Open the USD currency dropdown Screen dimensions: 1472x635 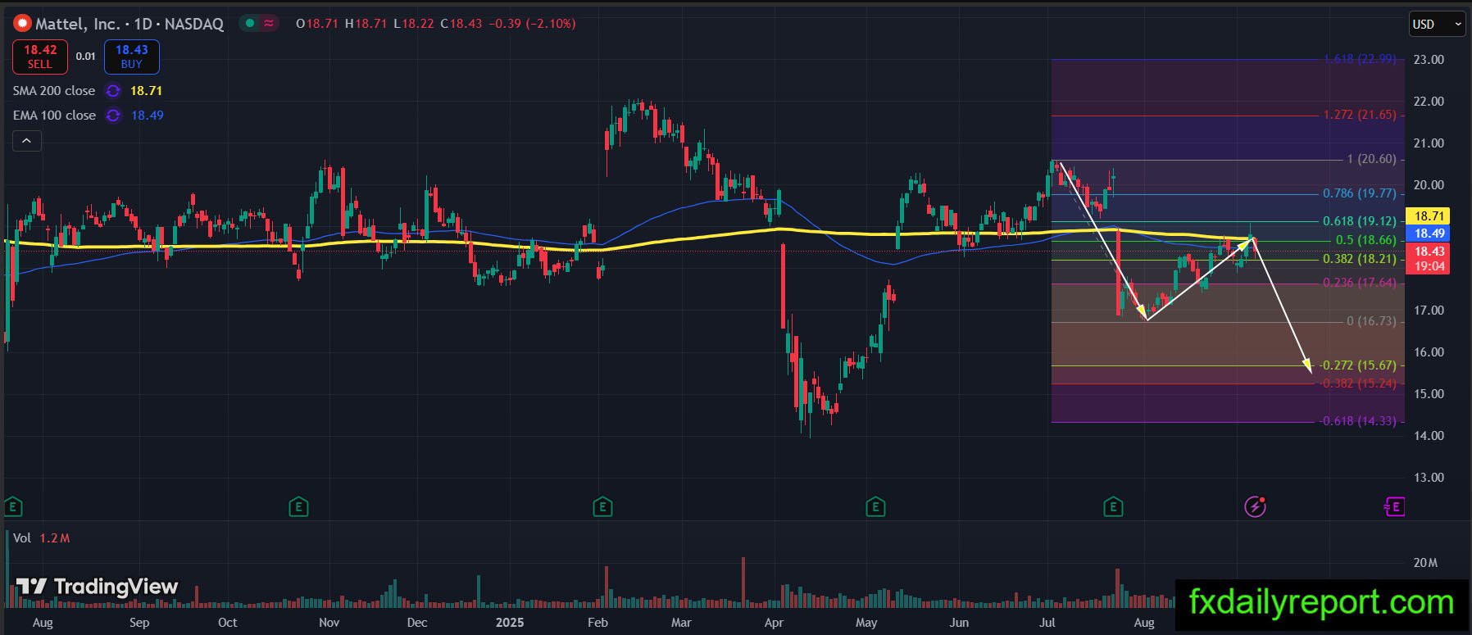point(1437,24)
